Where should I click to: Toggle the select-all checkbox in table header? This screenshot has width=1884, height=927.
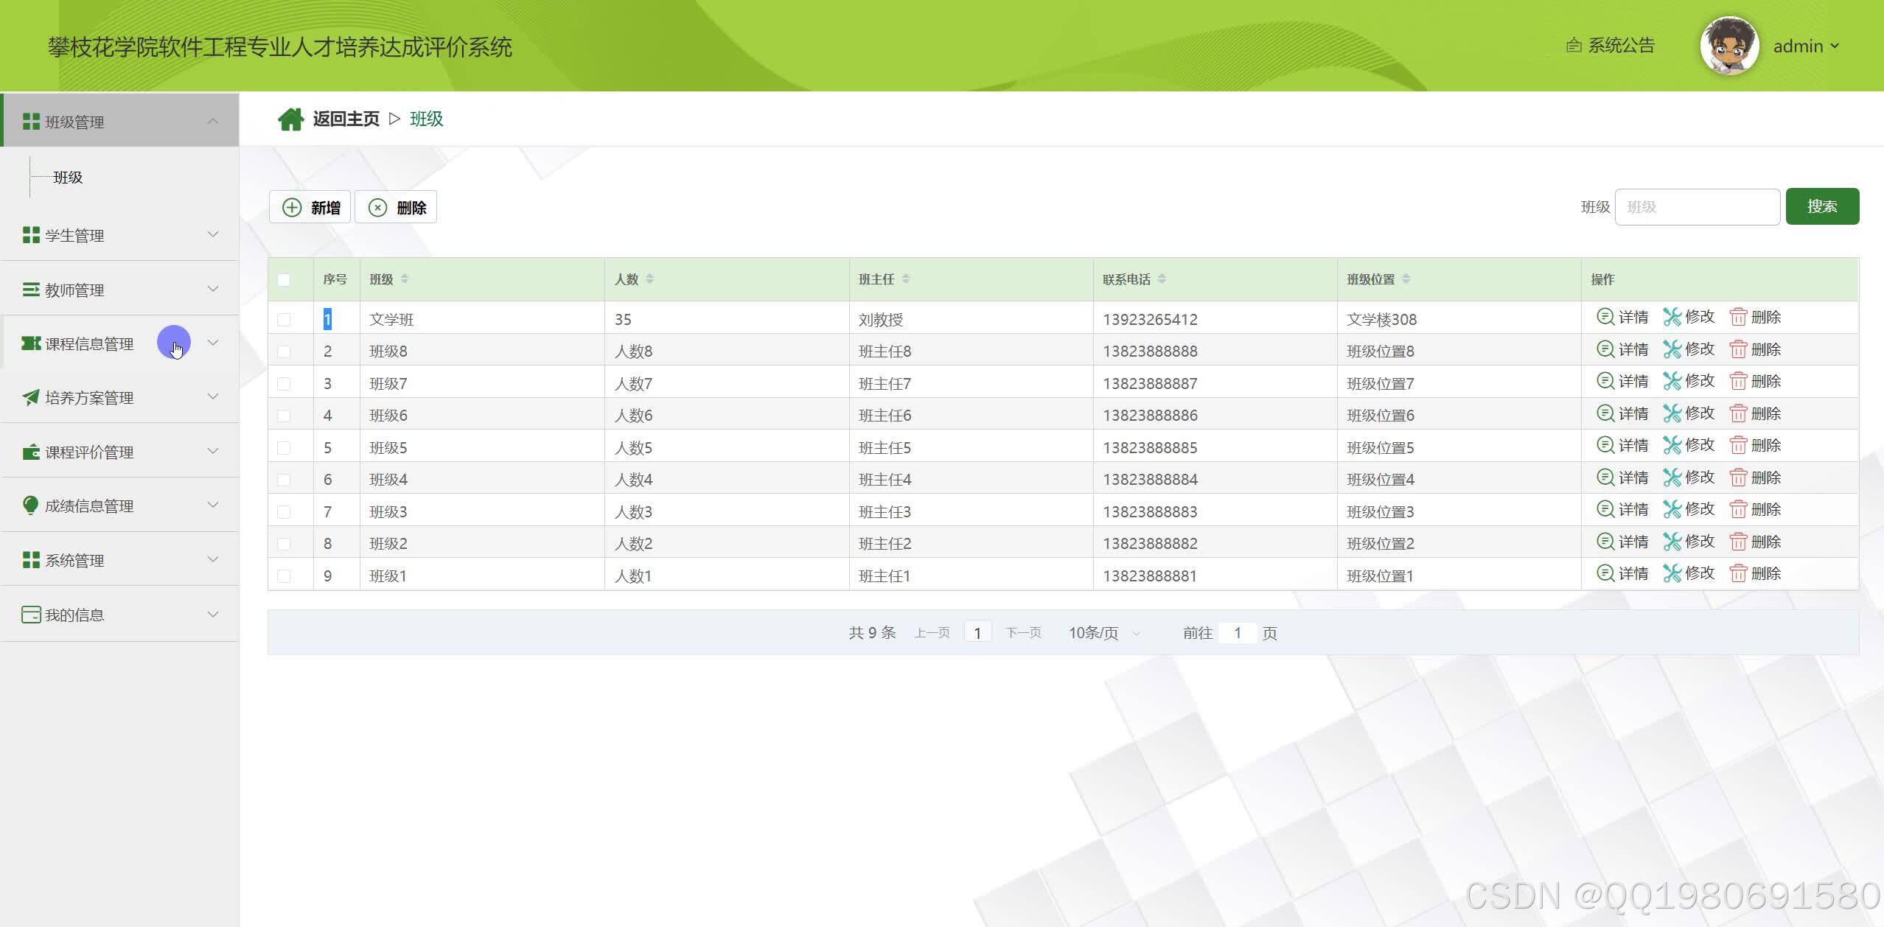(x=284, y=279)
